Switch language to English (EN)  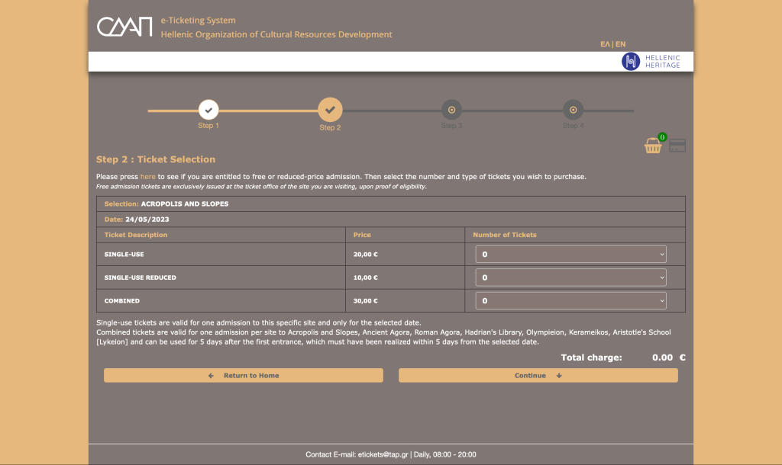[621, 44]
